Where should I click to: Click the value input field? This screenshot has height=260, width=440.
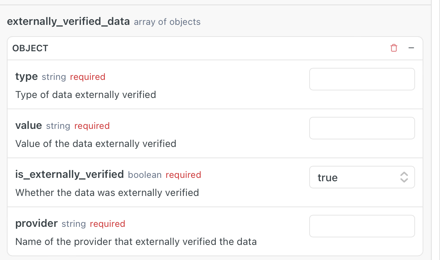(x=362, y=128)
